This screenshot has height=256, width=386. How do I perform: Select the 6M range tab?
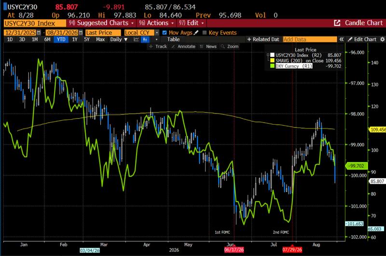pyautogui.click(x=47, y=39)
